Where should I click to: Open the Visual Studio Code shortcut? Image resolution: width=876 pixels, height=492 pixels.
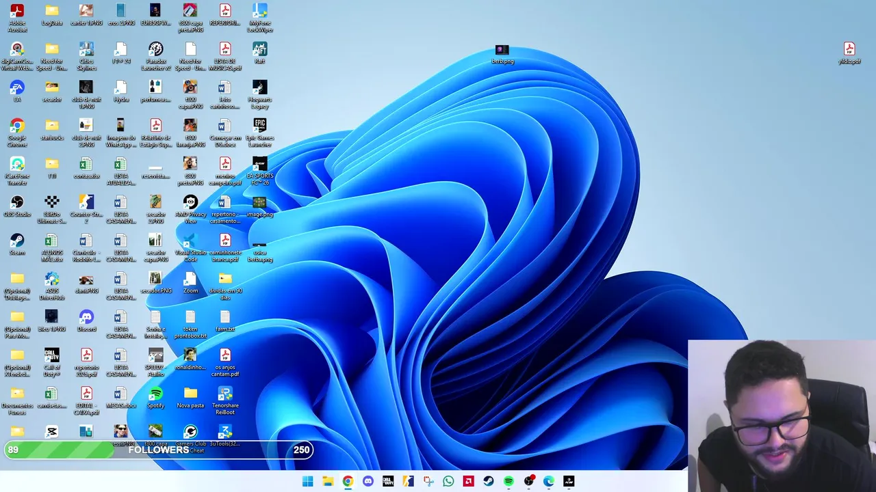(190, 247)
